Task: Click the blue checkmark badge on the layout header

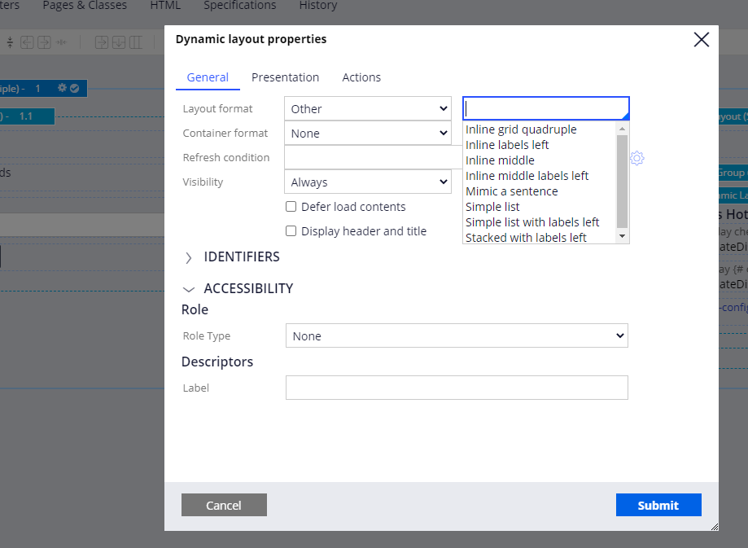Action: pyautogui.click(x=75, y=88)
